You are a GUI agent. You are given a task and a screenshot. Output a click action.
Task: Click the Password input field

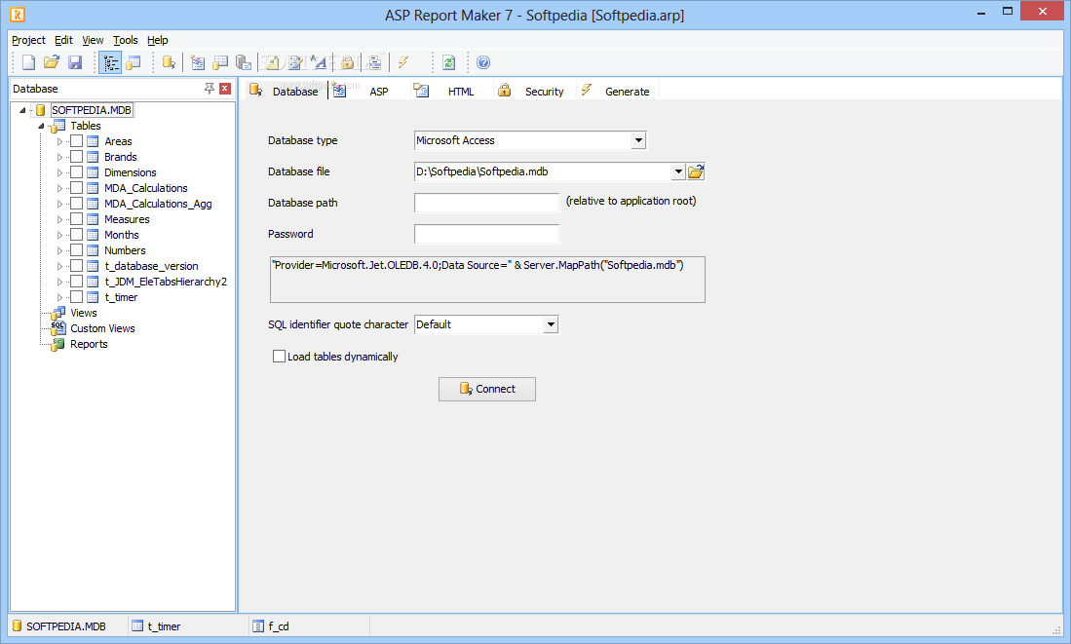tap(486, 234)
